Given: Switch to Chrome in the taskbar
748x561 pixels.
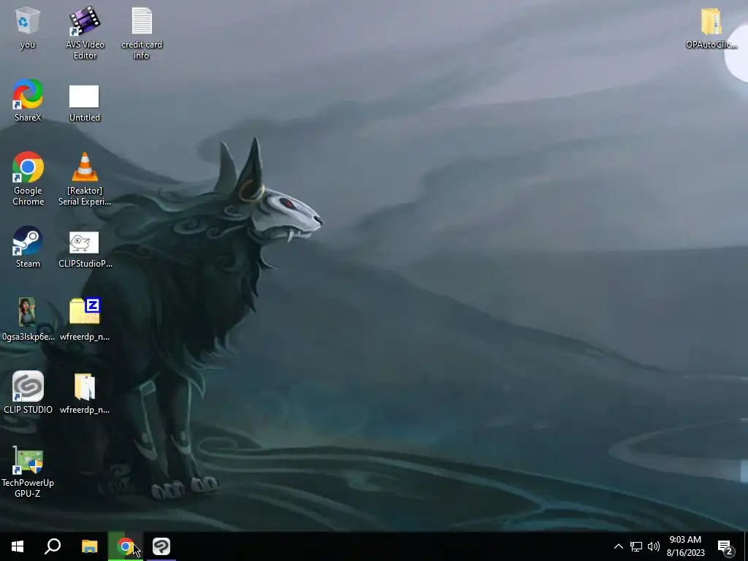Looking at the screenshot, I should [126, 546].
